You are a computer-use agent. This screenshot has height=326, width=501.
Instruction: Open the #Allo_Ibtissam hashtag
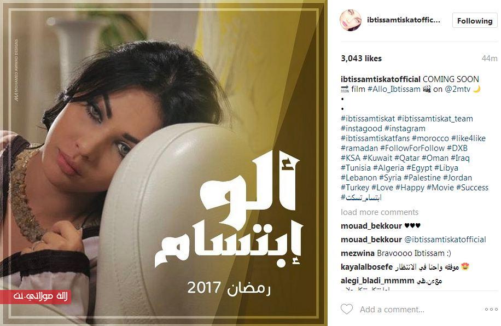[x=394, y=89]
